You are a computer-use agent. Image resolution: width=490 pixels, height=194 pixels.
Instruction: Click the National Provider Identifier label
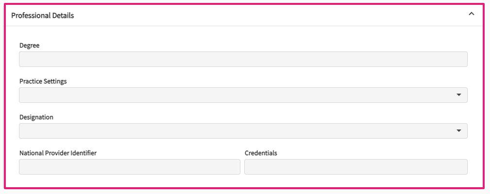[58, 153]
